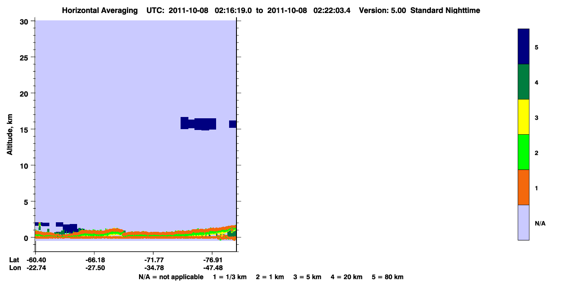Click the colorbar label 2
This screenshot has width=563, height=289.
(x=537, y=153)
